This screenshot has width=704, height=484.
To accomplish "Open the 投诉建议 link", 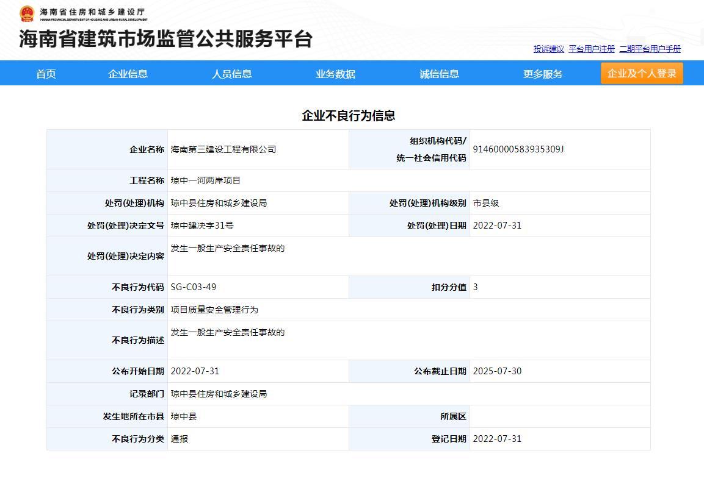I will [x=549, y=49].
